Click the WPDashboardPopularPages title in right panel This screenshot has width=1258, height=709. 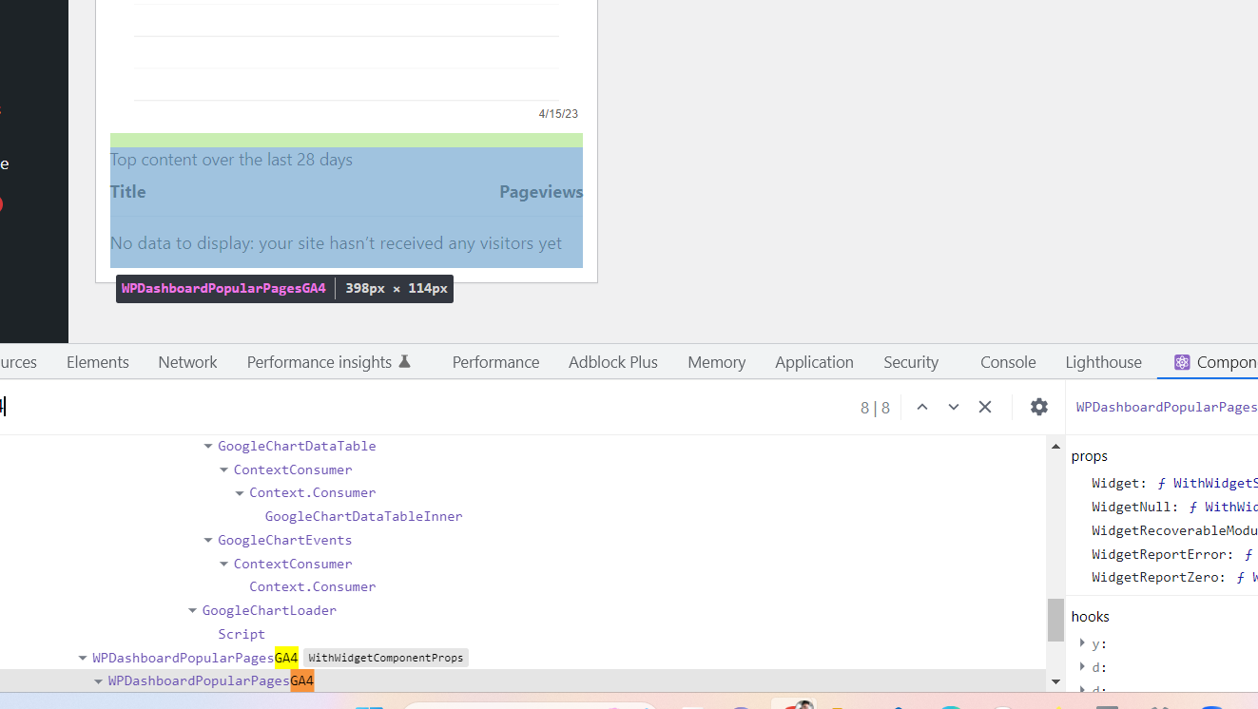[x=1166, y=407]
